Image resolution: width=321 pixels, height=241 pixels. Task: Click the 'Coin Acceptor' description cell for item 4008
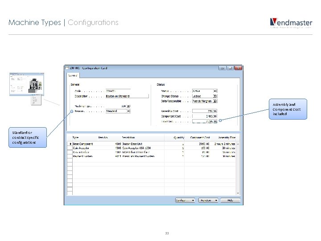tap(136, 148)
